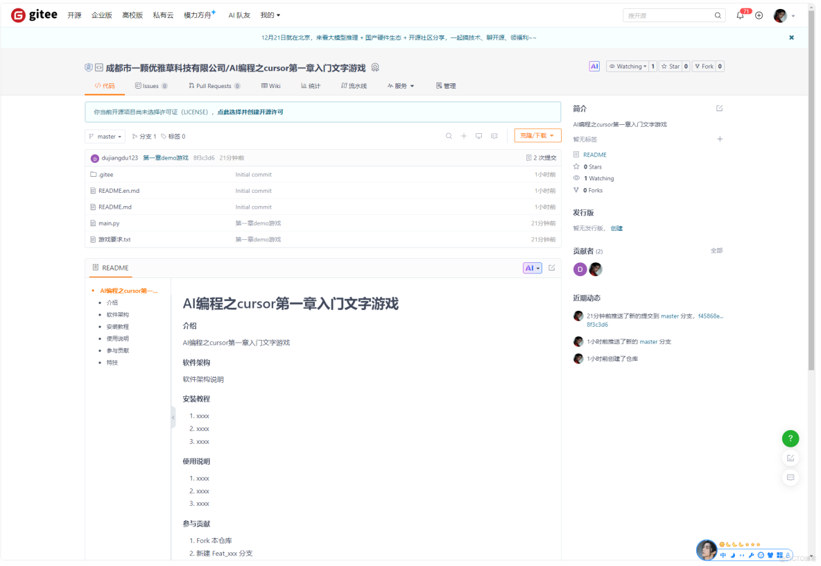This screenshot has width=821, height=566.
Task: Click the enterprise badge icon before repository title
Action: tap(89, 67)
